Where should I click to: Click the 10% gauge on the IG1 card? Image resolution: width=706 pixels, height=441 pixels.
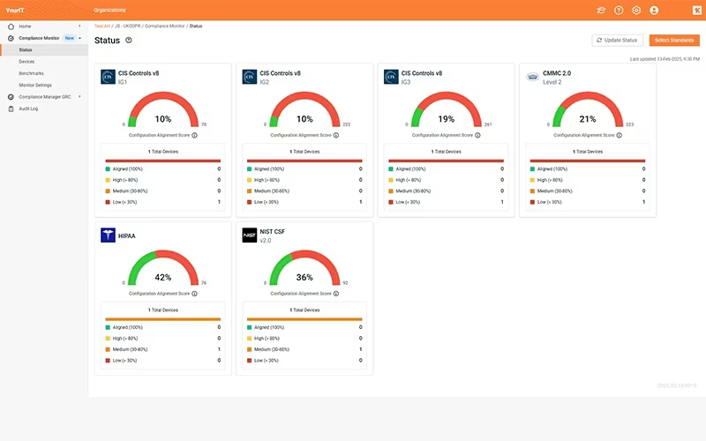163,109
